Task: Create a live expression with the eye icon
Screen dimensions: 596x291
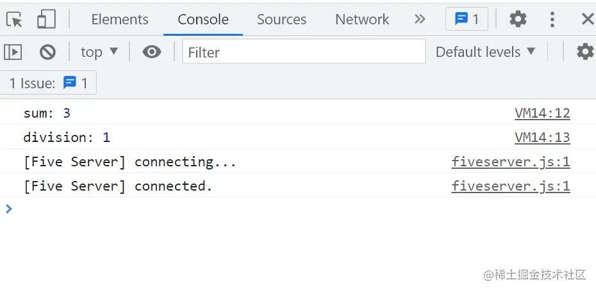Action: [152, 52]
